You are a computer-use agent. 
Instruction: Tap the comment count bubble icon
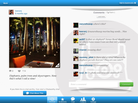pos(10,71)
